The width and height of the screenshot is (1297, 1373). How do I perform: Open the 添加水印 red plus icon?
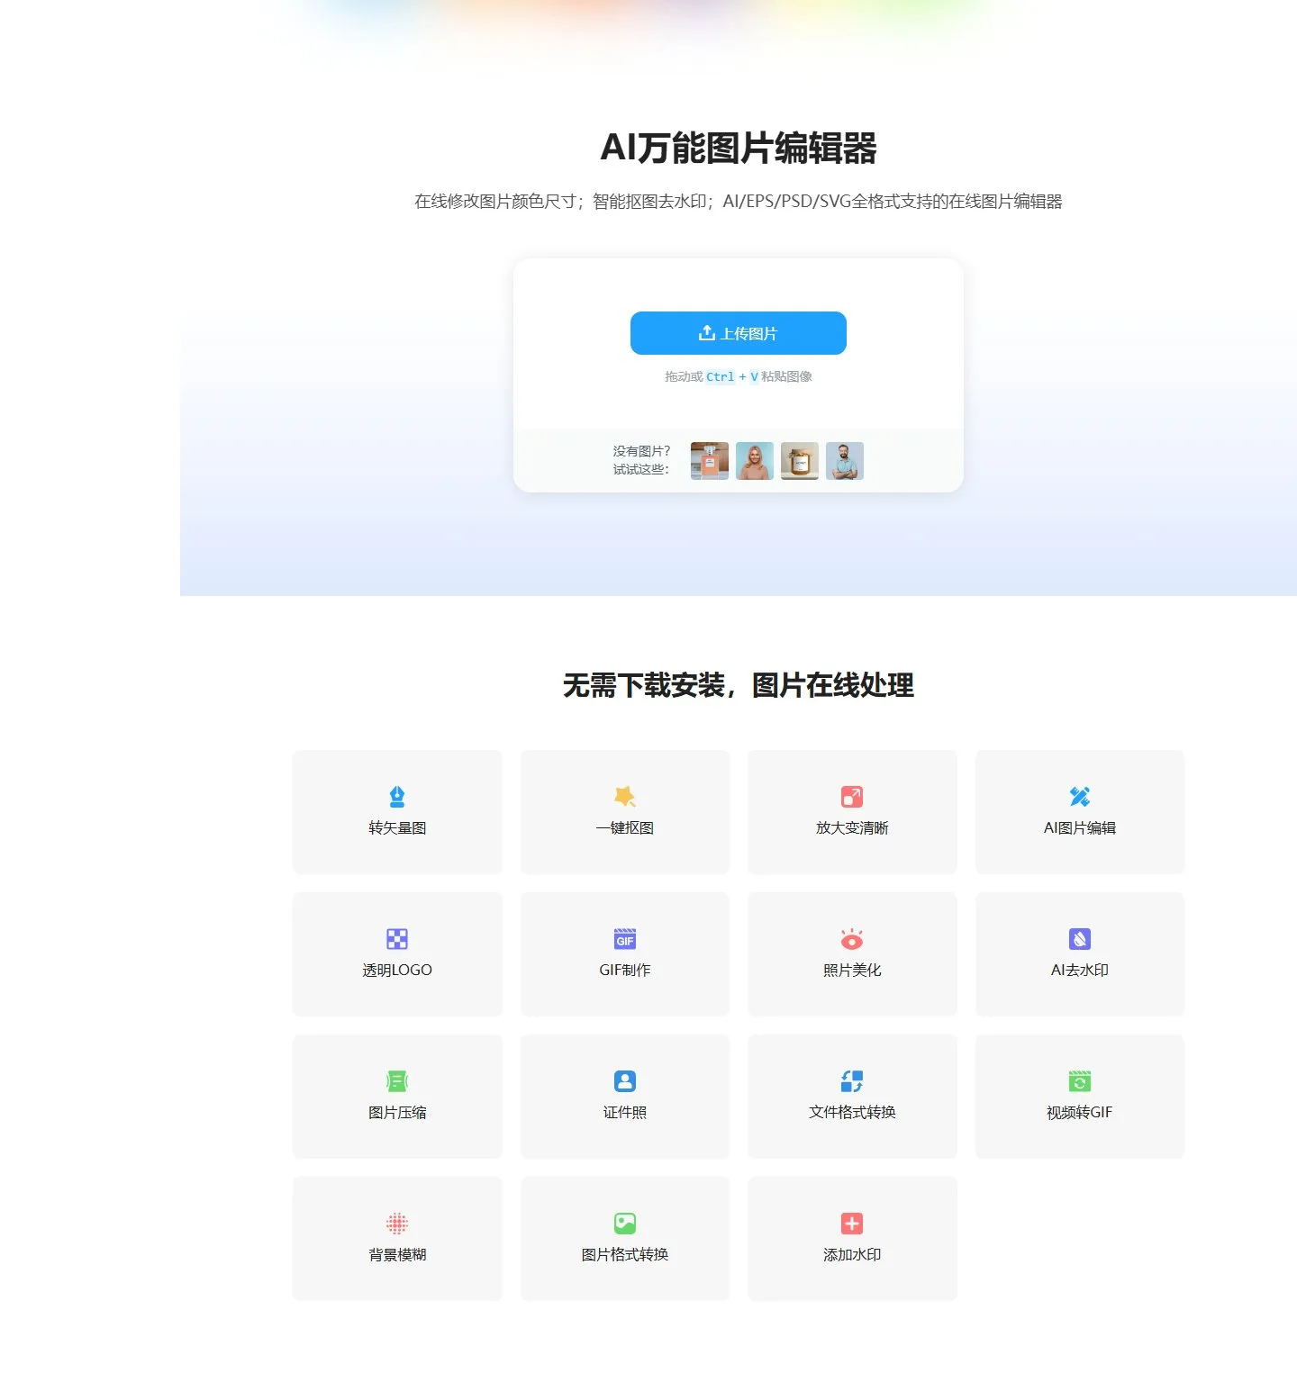pyautogui.click(x=852, y=1224)
